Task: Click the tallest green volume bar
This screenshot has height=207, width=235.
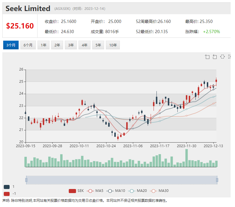Action: (x=187, y=158)
